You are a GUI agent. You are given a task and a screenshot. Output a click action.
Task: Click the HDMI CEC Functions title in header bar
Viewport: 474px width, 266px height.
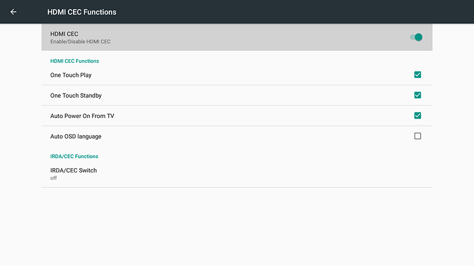82,12
